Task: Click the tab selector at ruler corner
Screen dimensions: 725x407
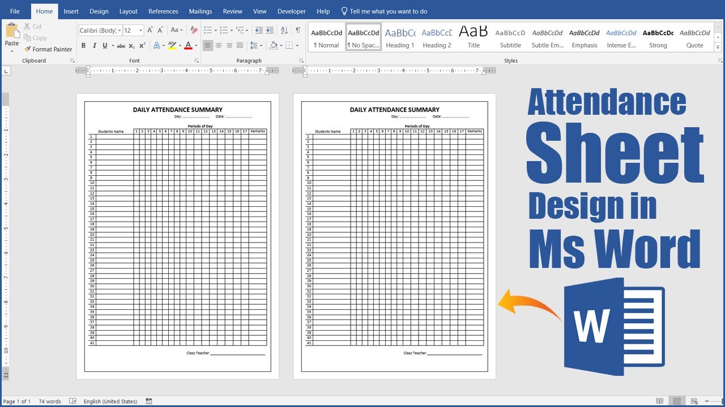Action: point(6,71)
